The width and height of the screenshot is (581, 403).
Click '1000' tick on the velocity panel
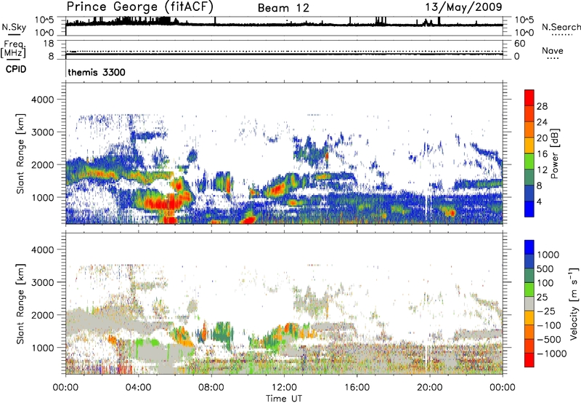pos(43,348)
